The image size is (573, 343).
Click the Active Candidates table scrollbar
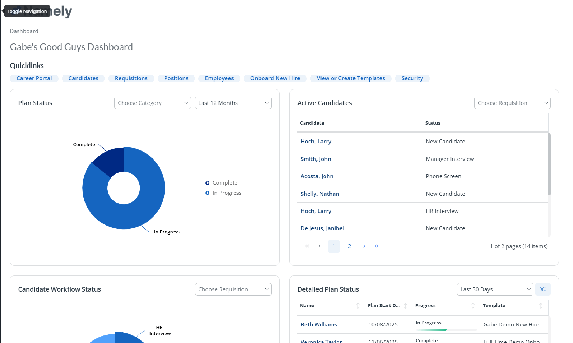pyautogui.click(x=549, y=164)
